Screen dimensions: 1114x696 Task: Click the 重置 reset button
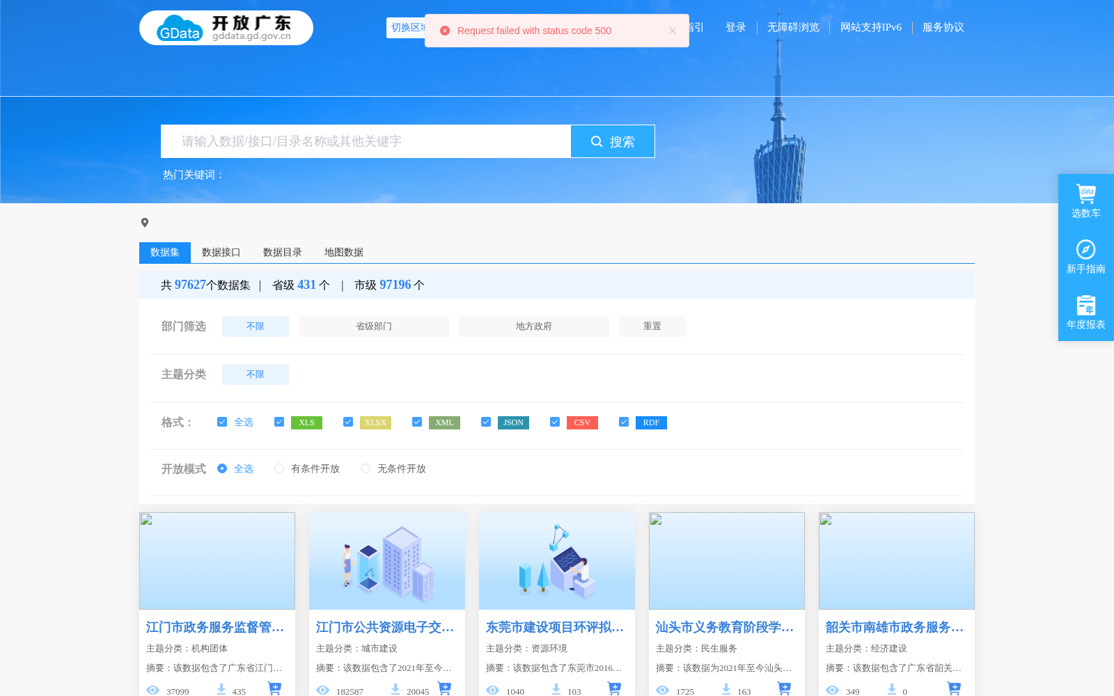click(x=652, y=326)
